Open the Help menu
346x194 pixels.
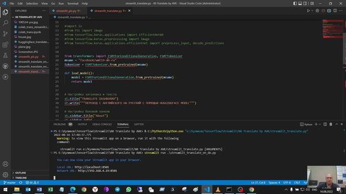pyautogui.click(x=85, y=3)
